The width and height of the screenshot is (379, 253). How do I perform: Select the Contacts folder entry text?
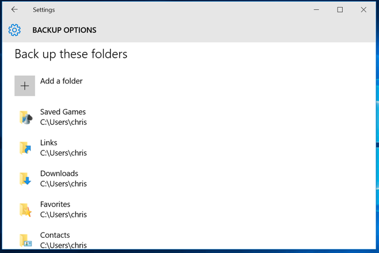tap(55, 236)
